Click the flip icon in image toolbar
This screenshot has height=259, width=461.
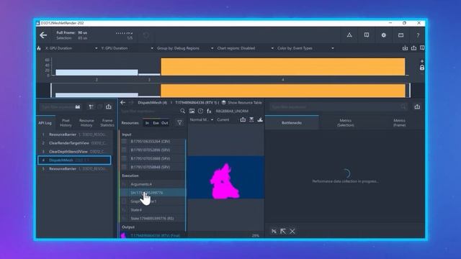click(251, 119)
